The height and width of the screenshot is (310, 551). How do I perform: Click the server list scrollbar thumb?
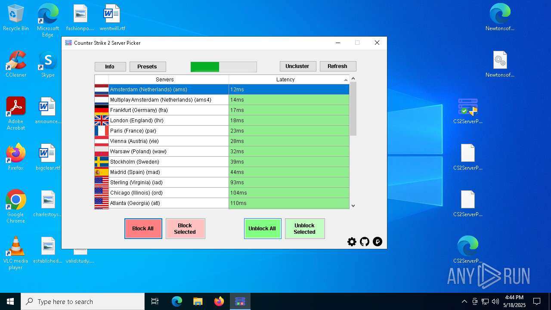(x=353, y=109)
